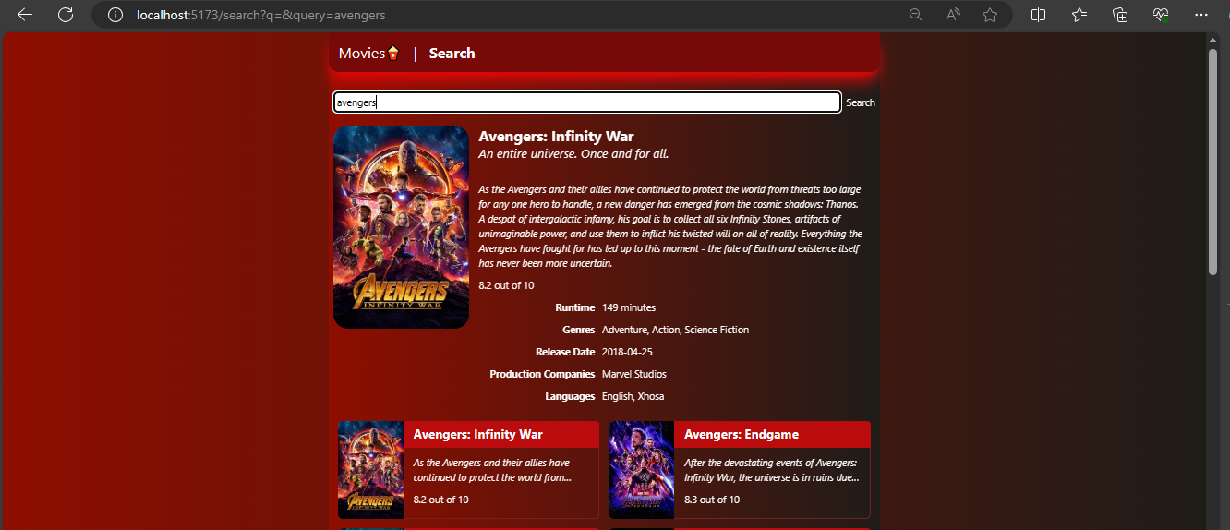Viewport: 1230px width, 530px height.
Task: Click the Production Companies label
Action: coord(542,374)
